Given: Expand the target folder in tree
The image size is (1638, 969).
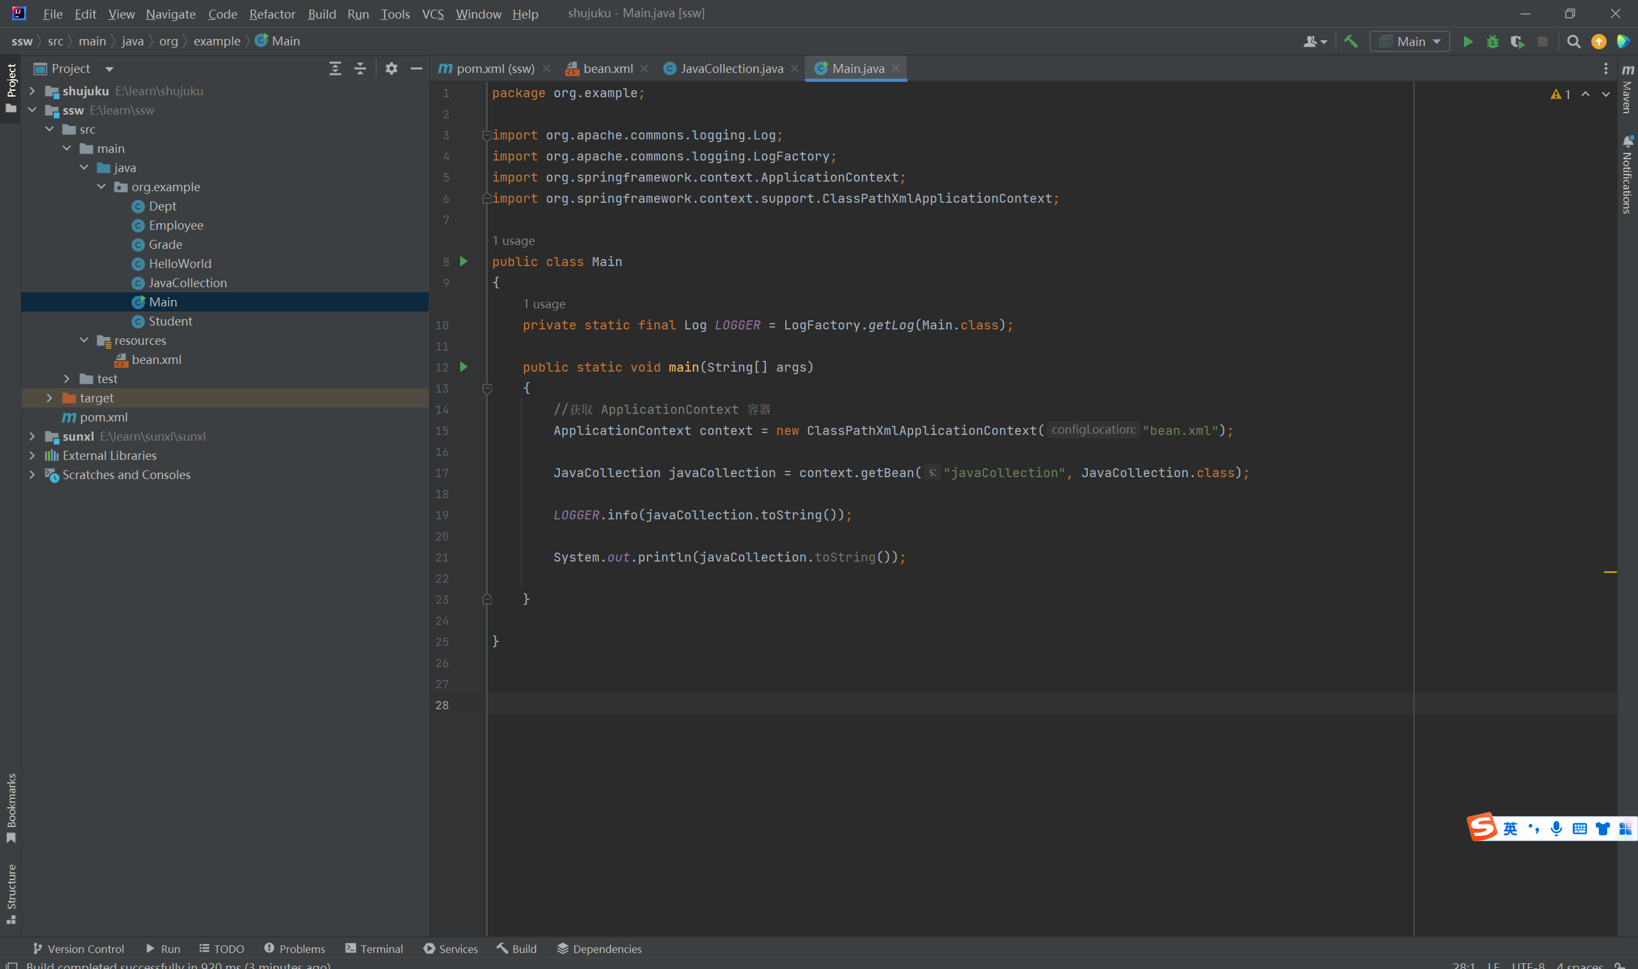Looking at the screenshot, I should (x=50, y=398).
